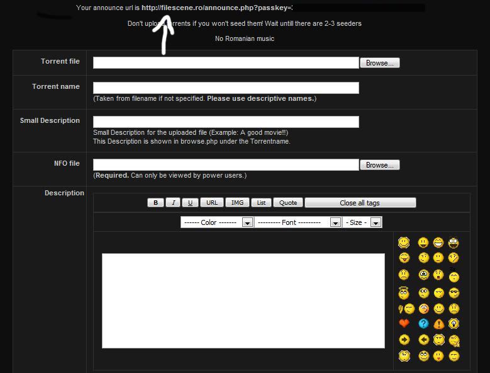Browse for a Torrent file
Viewport: 490px width, 373px height.
(379, 63)
